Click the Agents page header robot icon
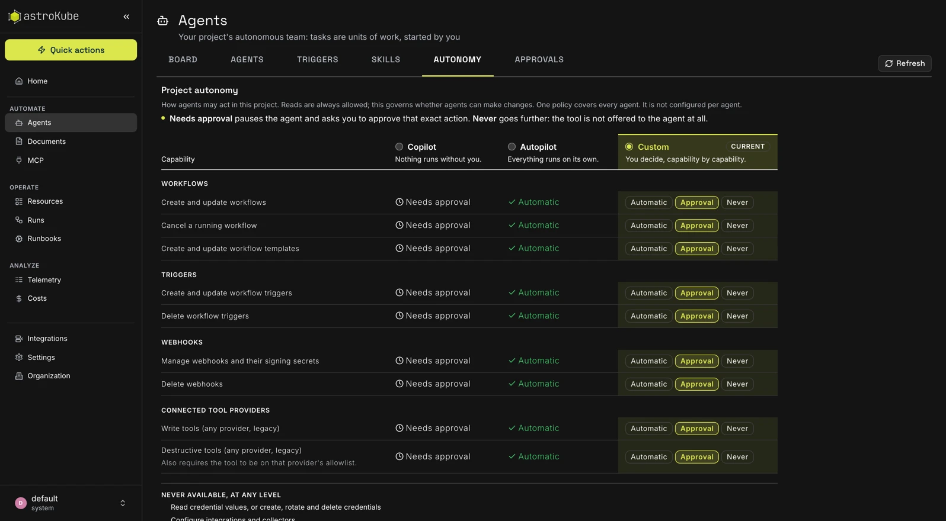The image size is (946, 521). [x=163, y=21]
